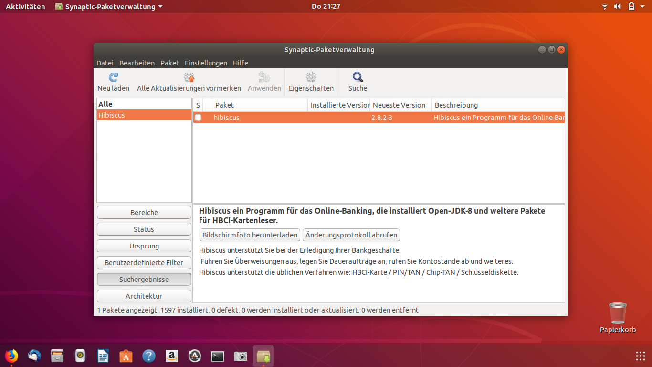Click the Bereiche button

(x=144, y=213)
